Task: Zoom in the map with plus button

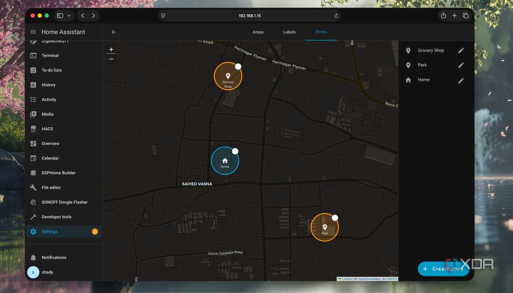Action: pyautogui.click(x=111, y=49)
